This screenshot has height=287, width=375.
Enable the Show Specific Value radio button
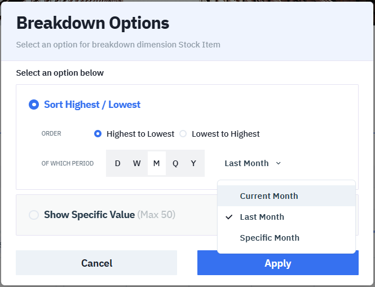tap(34, 215)
